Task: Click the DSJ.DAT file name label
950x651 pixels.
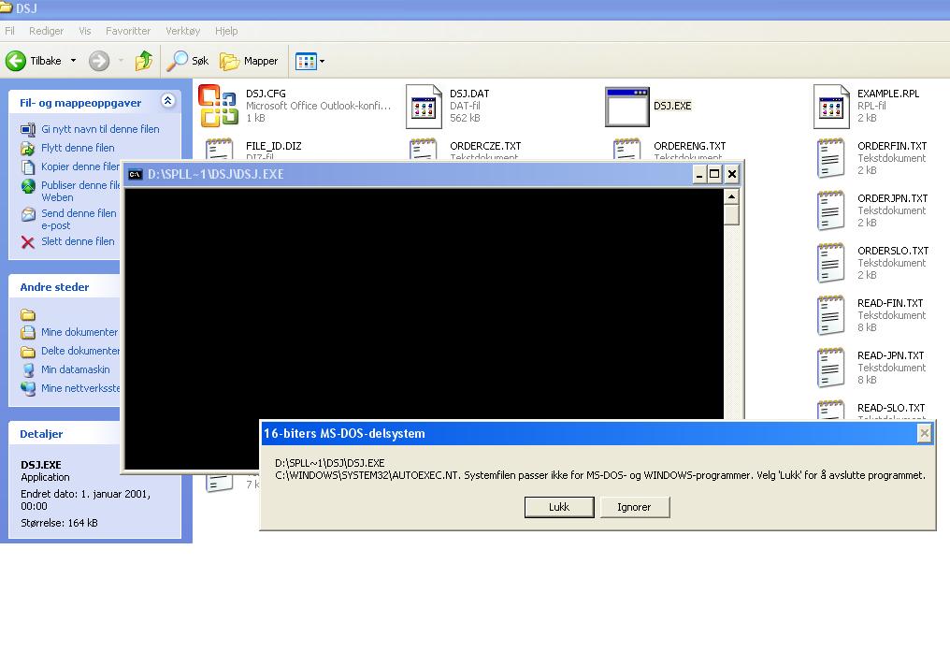Action: (469, 94)
